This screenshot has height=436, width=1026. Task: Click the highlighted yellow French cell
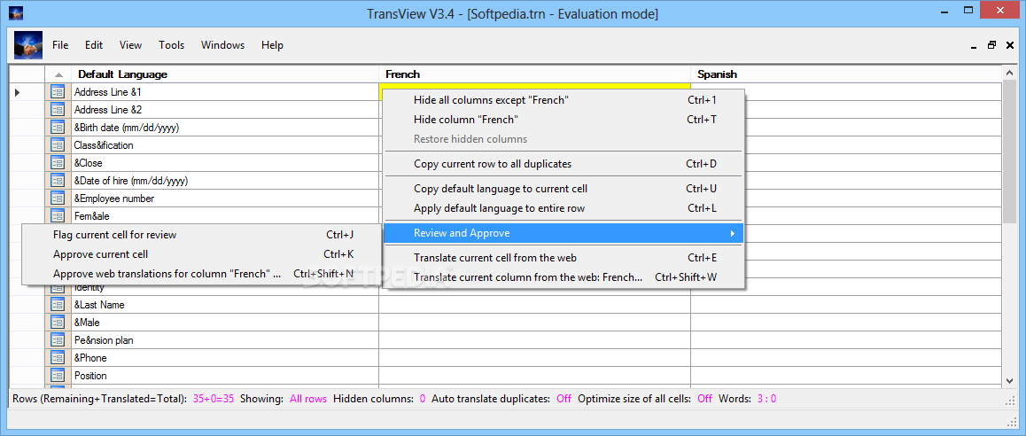(x=534, y=87)
